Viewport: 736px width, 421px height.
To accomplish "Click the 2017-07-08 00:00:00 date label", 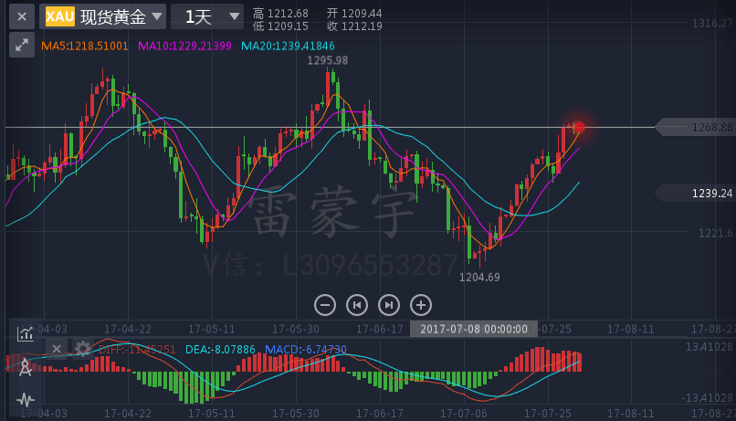I will click(474, 329).
